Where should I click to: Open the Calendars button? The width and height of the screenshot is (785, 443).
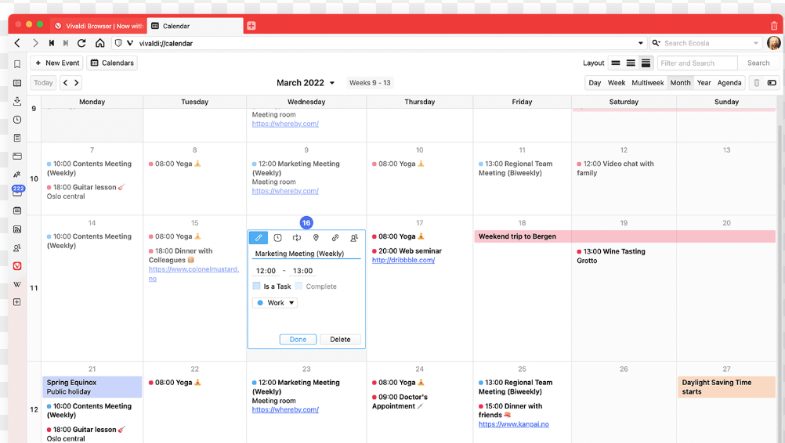click(x=112, y=63)
